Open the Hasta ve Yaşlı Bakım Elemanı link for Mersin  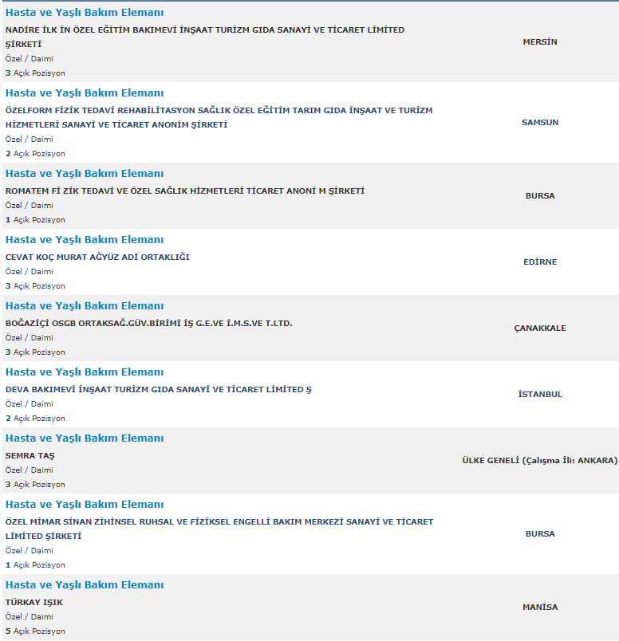pyautogui.click(x=85, y=13)
